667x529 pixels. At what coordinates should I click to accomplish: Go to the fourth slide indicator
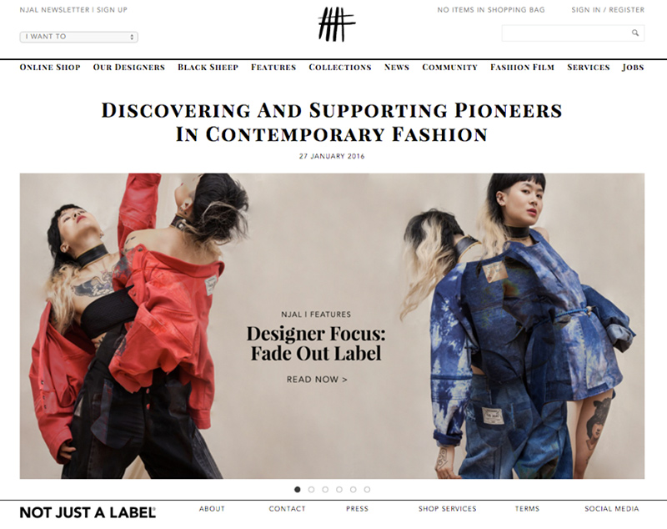[x=339, y=490]
